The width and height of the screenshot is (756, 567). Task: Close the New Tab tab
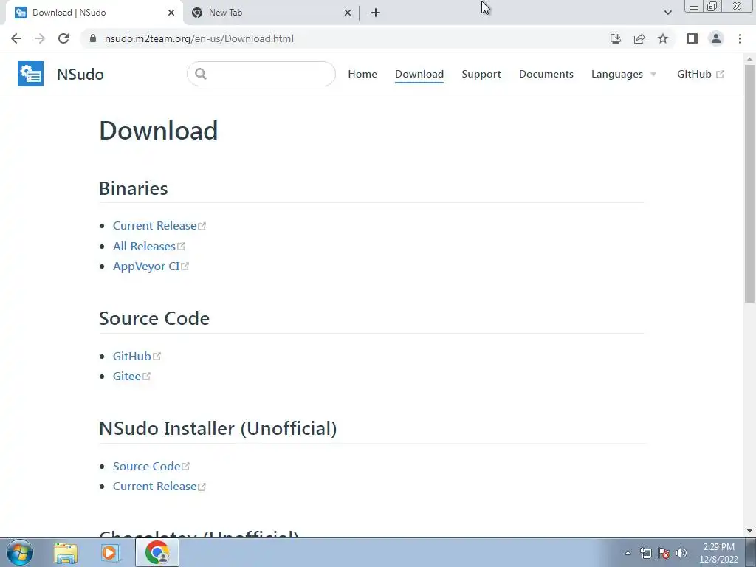click(x=348, y=13)
